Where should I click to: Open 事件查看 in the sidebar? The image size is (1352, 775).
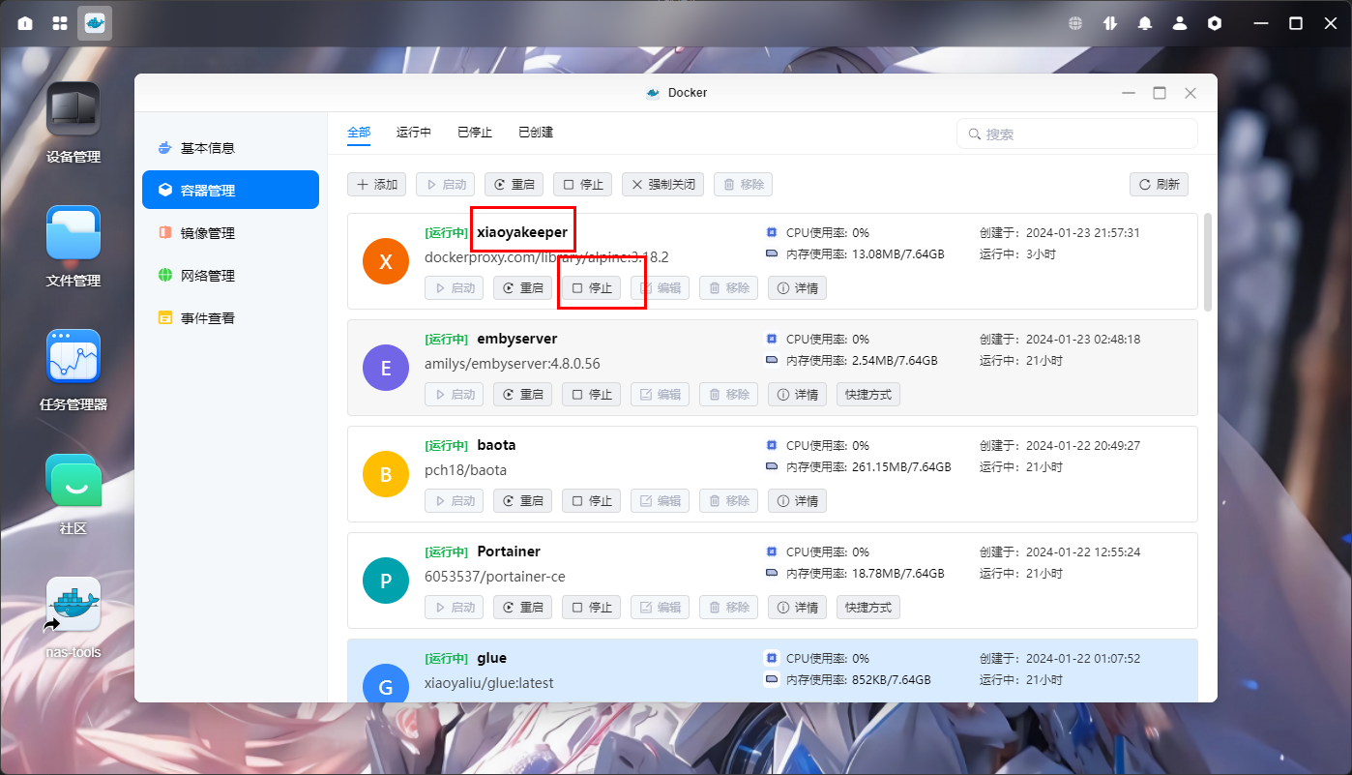coord(207,318)
